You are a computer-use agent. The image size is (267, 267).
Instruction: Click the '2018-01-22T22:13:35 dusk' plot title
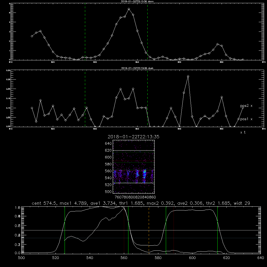[137, 68]
